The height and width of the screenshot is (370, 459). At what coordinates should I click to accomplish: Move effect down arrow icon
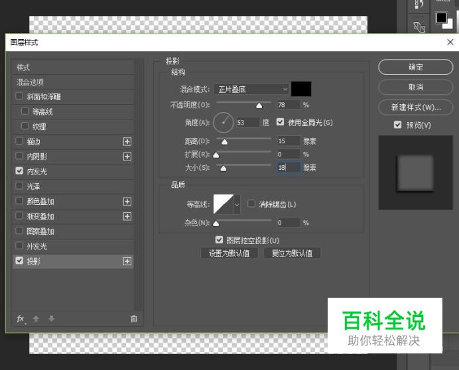pyautogui.click(x=52, y=318)
